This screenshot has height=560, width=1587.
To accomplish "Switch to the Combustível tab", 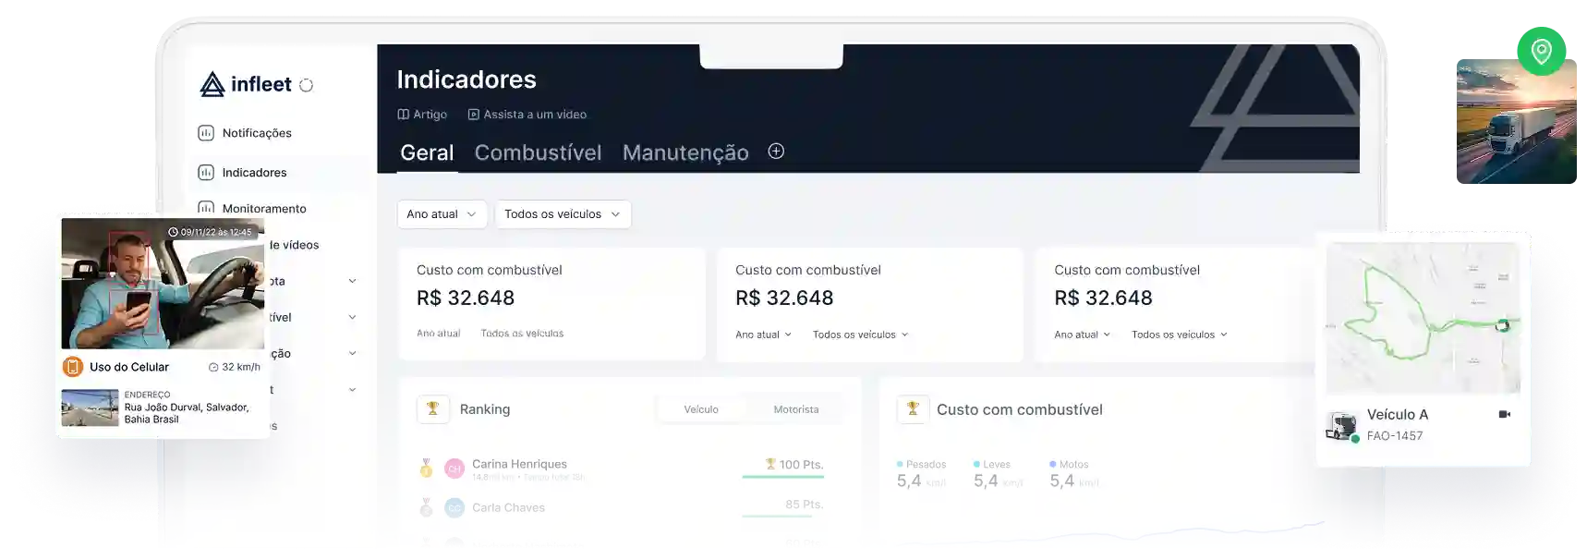I will pyautogui.click(x=538, y=153).
